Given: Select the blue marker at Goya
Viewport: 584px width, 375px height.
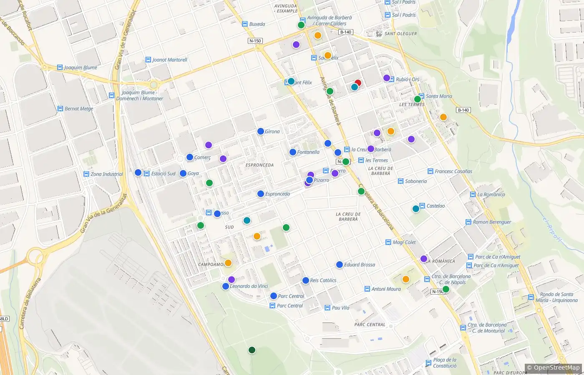Looking at the screenshot, I should pyautogui.click(x=183, y=173).
